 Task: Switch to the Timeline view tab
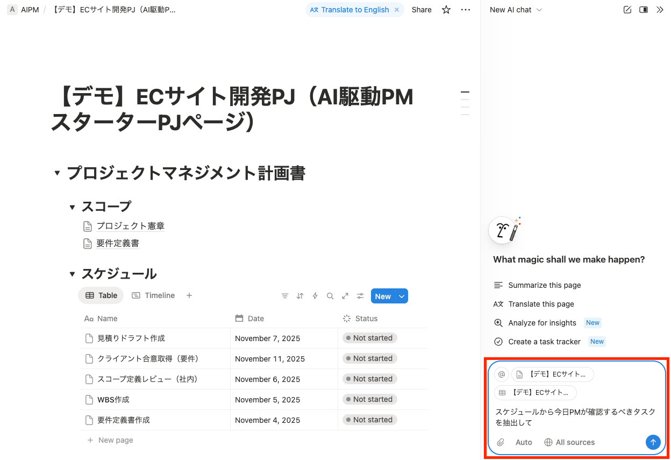pyautogui.click(x=153, y=295)
